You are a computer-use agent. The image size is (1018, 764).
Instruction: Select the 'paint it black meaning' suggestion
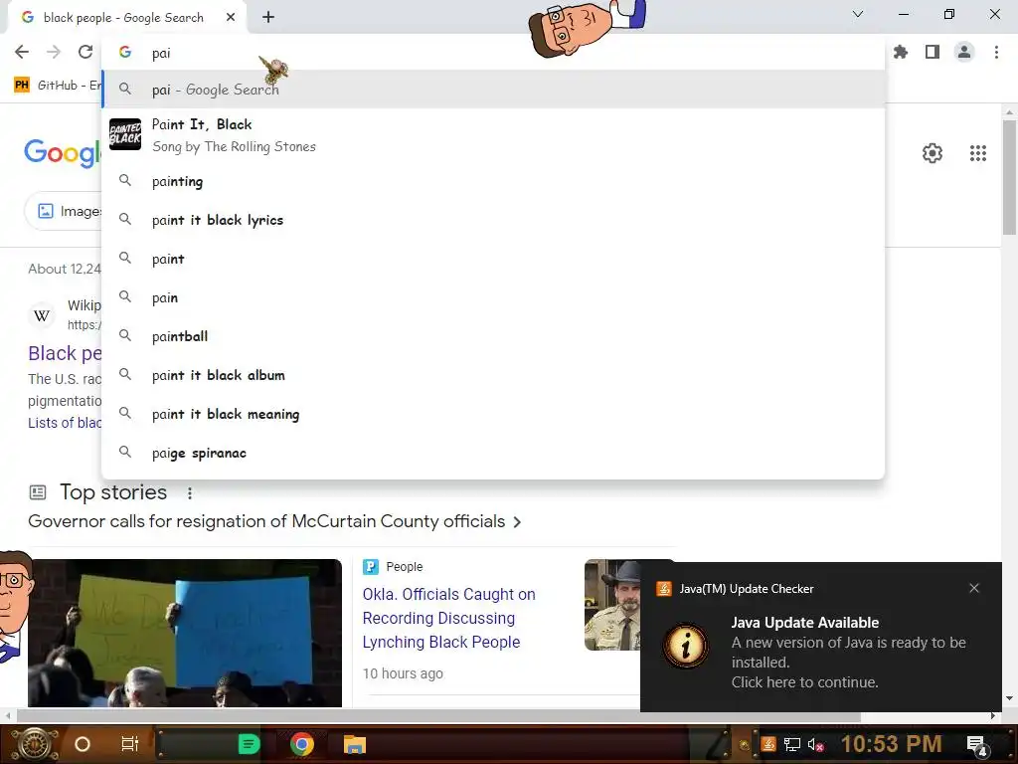(x=493, y=414)
